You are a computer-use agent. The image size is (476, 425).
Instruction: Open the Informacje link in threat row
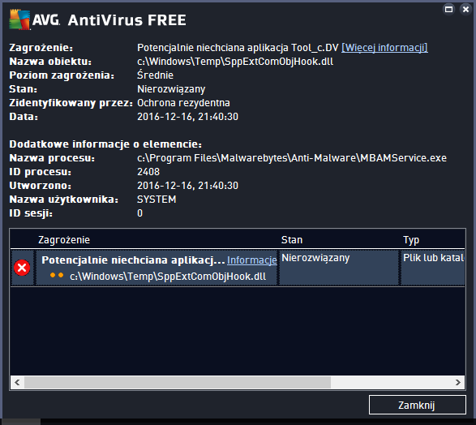[x=252, y=260]
